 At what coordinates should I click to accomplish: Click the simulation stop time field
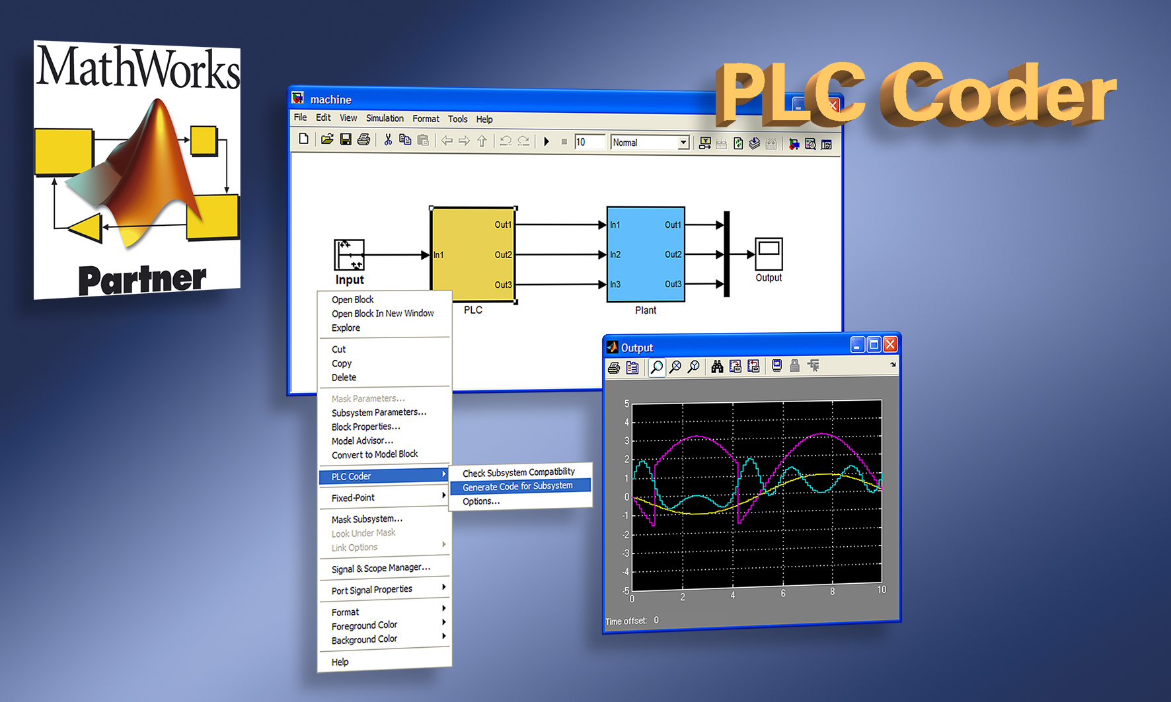coord(589,142)
